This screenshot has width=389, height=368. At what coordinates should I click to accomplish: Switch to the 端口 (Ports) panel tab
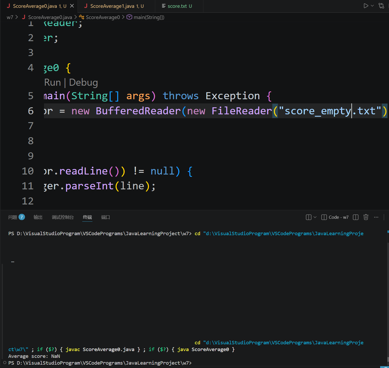105,217
